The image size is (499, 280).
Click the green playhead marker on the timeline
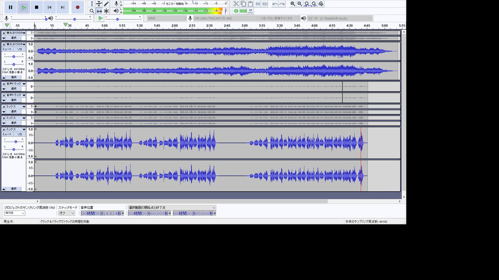65,25
